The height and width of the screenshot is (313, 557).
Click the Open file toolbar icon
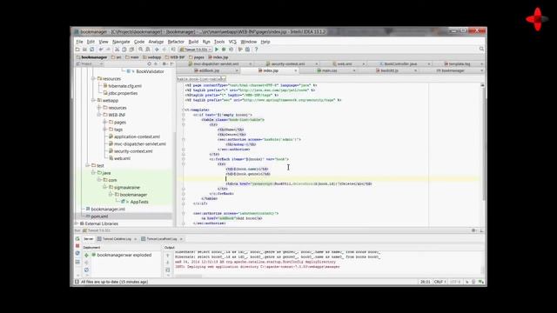[x=77, y=50]
